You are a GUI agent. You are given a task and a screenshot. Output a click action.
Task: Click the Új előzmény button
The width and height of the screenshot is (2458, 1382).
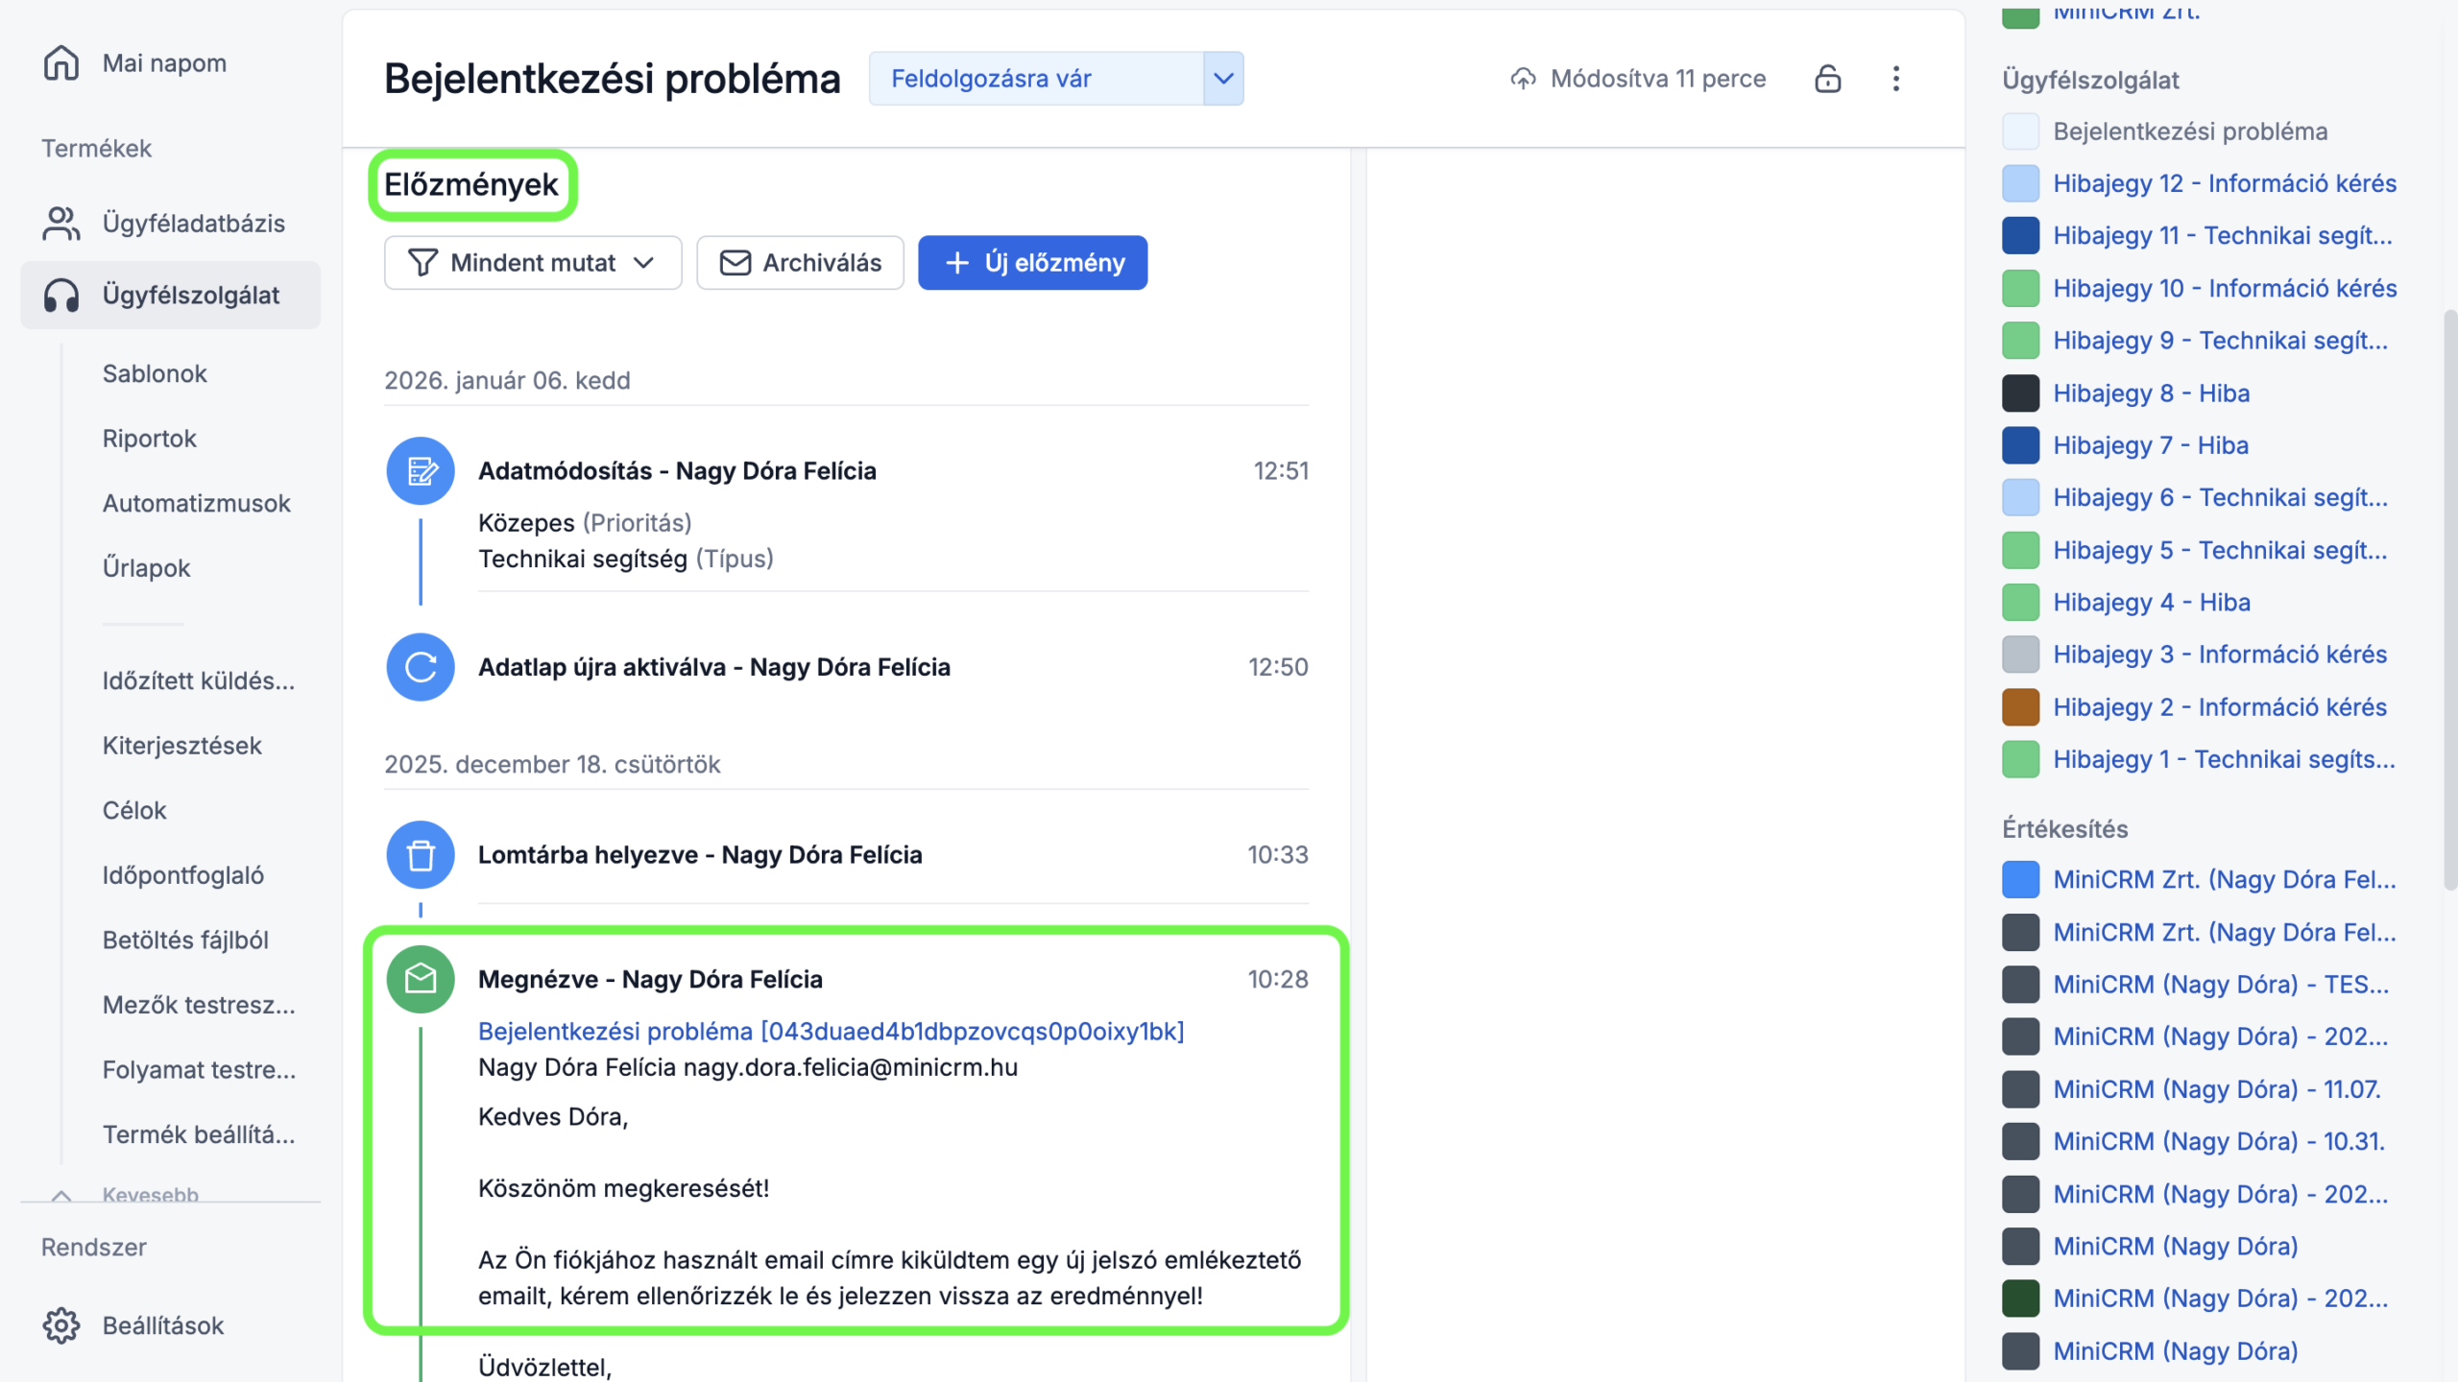tap(1032, 263)
